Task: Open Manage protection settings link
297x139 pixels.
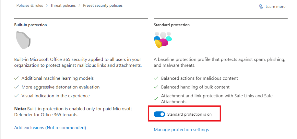Action: [x=181, y=129]
